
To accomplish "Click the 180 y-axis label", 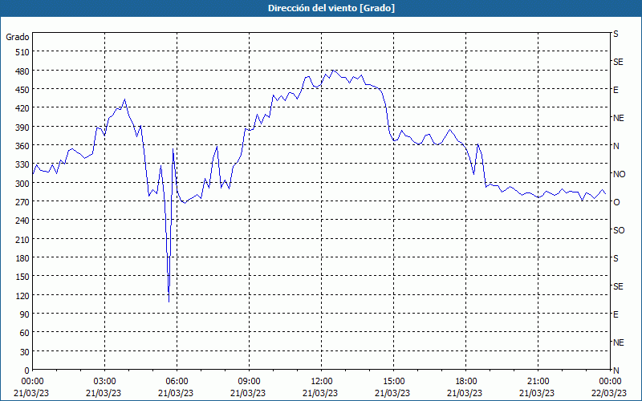I will (23, 258).
